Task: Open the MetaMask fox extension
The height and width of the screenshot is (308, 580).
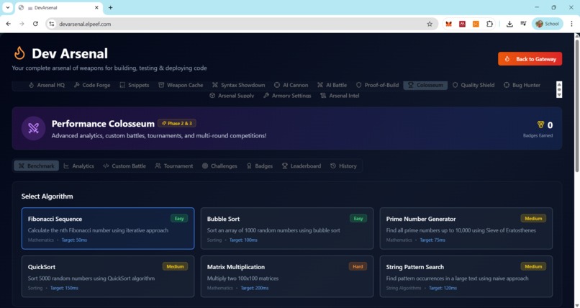Action: tap(449, 24)
